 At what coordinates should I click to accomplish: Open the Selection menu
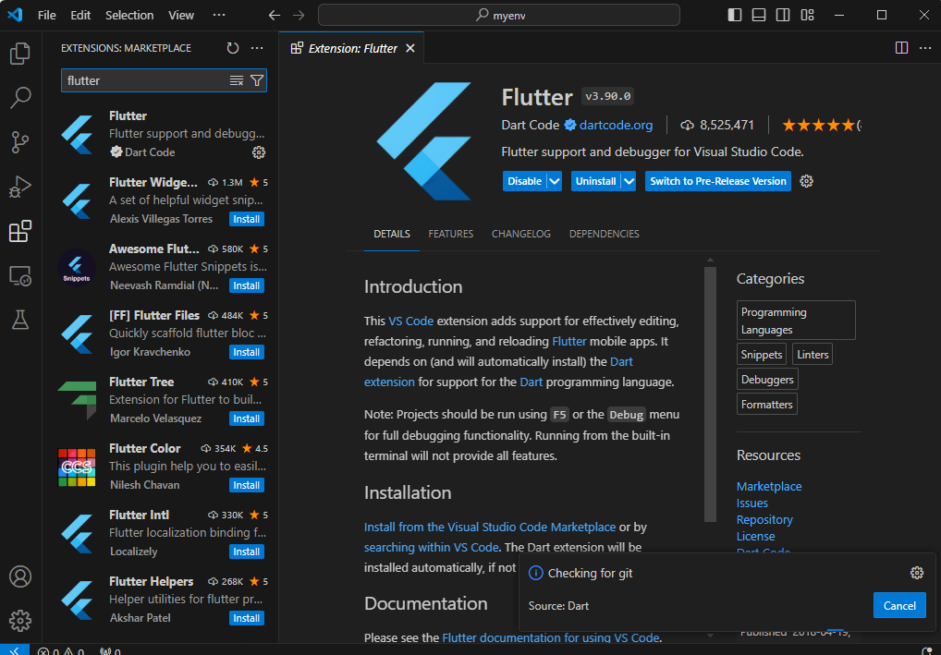click(x=129, y=15)
